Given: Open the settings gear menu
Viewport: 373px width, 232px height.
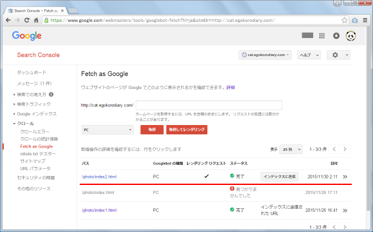Looking at the screenshot, I should 338,55.
